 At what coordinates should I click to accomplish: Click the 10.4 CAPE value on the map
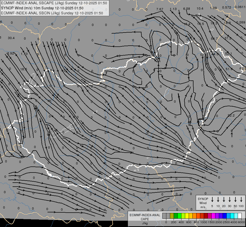(200, 9)
